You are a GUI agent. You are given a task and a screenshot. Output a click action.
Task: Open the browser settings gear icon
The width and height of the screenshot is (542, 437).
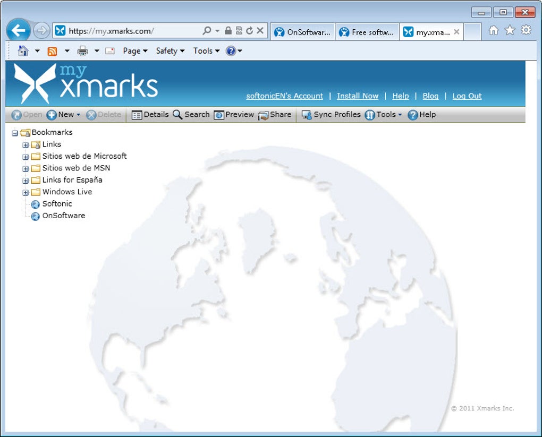coord(526,30)
